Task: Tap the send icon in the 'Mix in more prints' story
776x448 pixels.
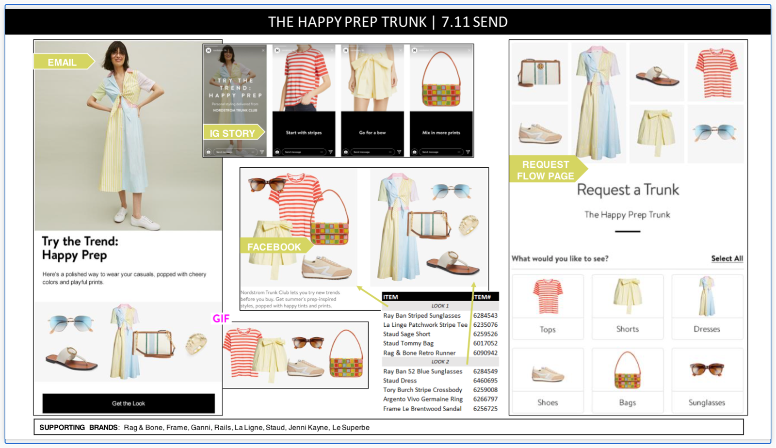Action: pyautogui.click(x=468, y=152)
